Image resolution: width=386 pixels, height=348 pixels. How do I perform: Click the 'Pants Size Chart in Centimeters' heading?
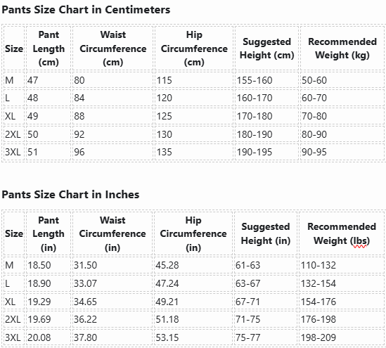tap(86, 10)
